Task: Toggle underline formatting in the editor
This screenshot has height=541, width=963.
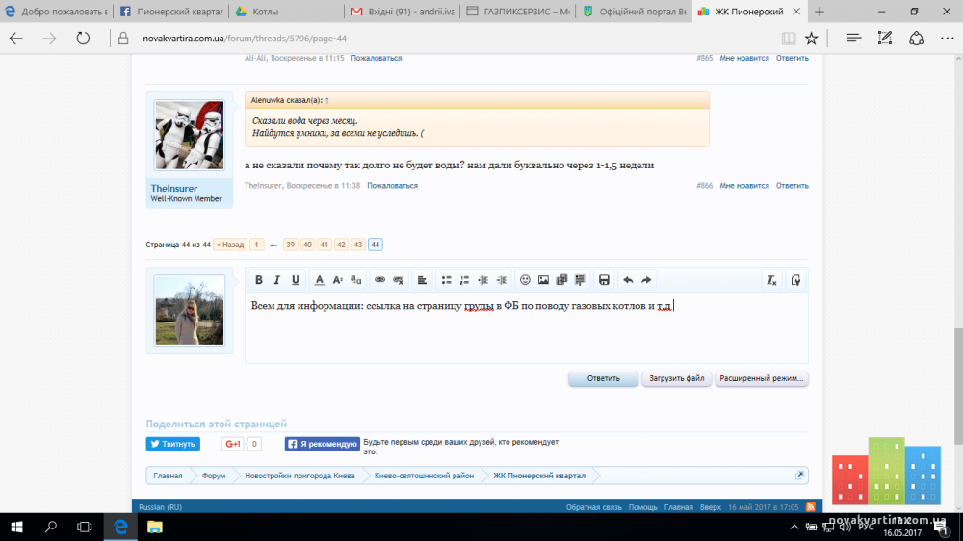Action: [296, 280]
